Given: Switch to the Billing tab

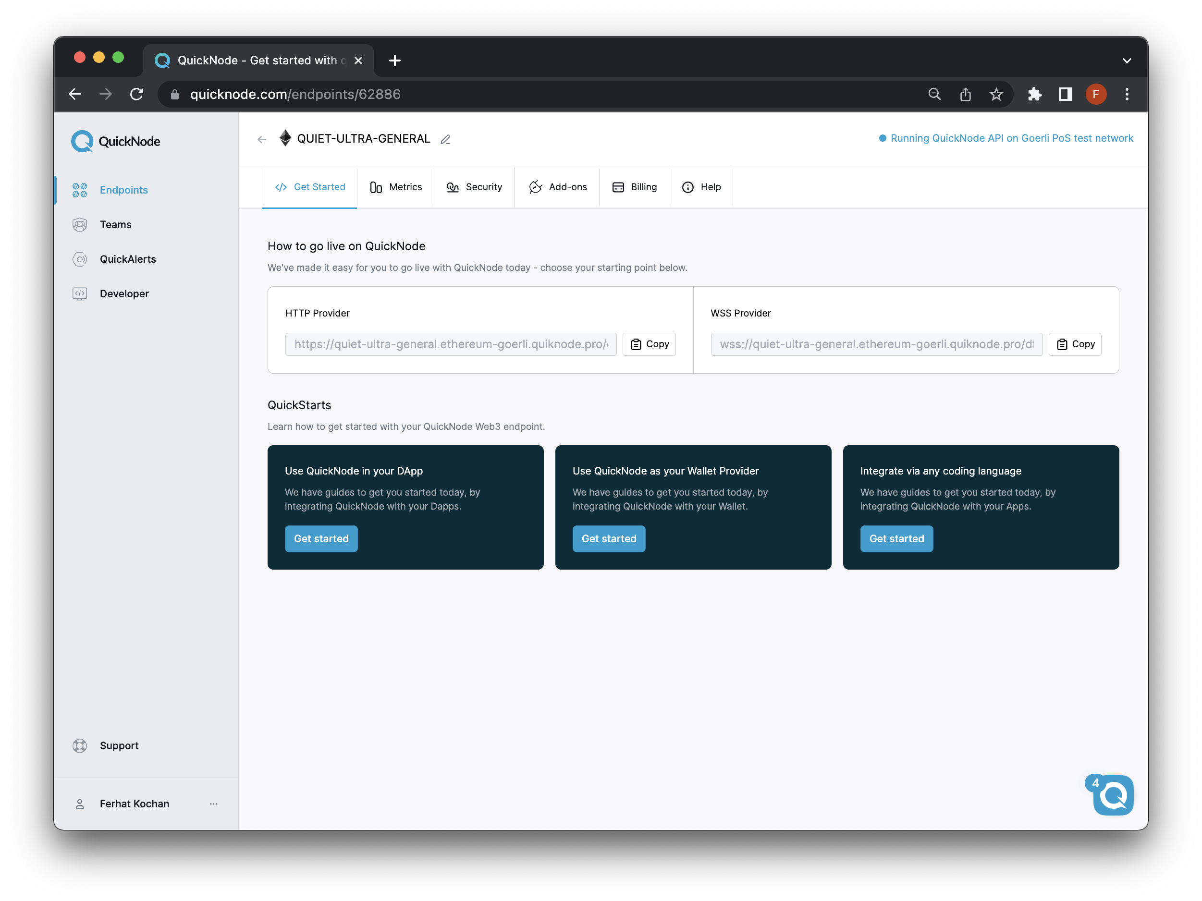Looking at the screenshot, I should coord(634,187).
